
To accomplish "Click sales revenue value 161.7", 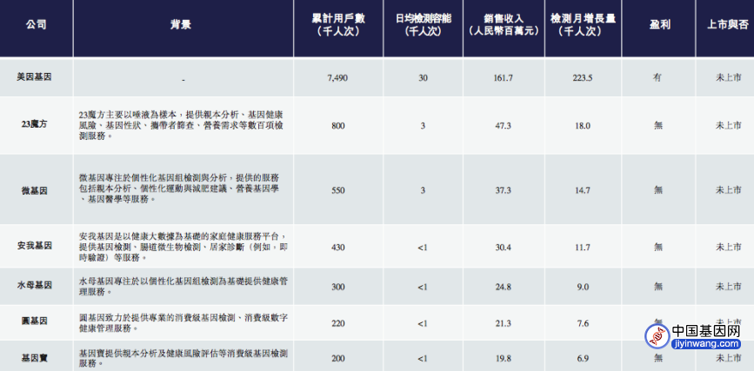I will pos(503,77).
